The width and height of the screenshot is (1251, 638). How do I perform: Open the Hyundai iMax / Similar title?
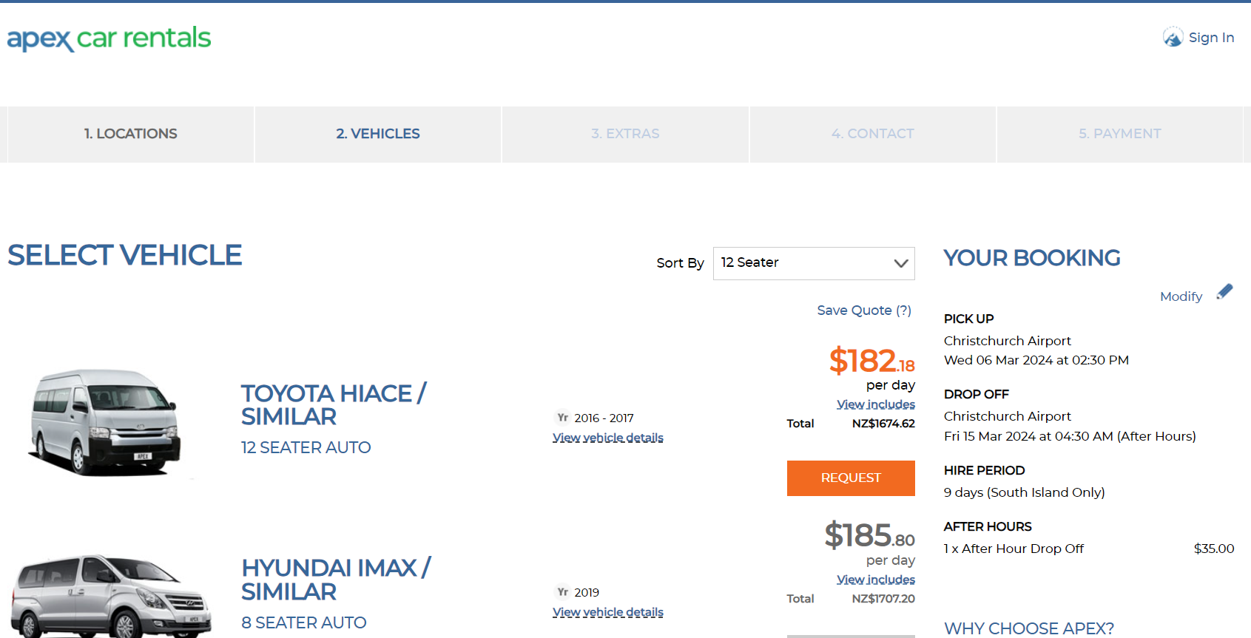[x=336, y=580]
